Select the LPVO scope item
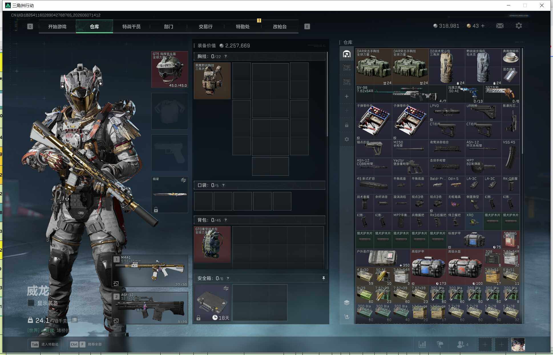The height and width of the screenshot is (355, 553). [x=447, y=112]
